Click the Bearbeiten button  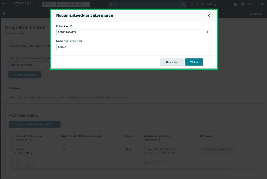point(256,14)
